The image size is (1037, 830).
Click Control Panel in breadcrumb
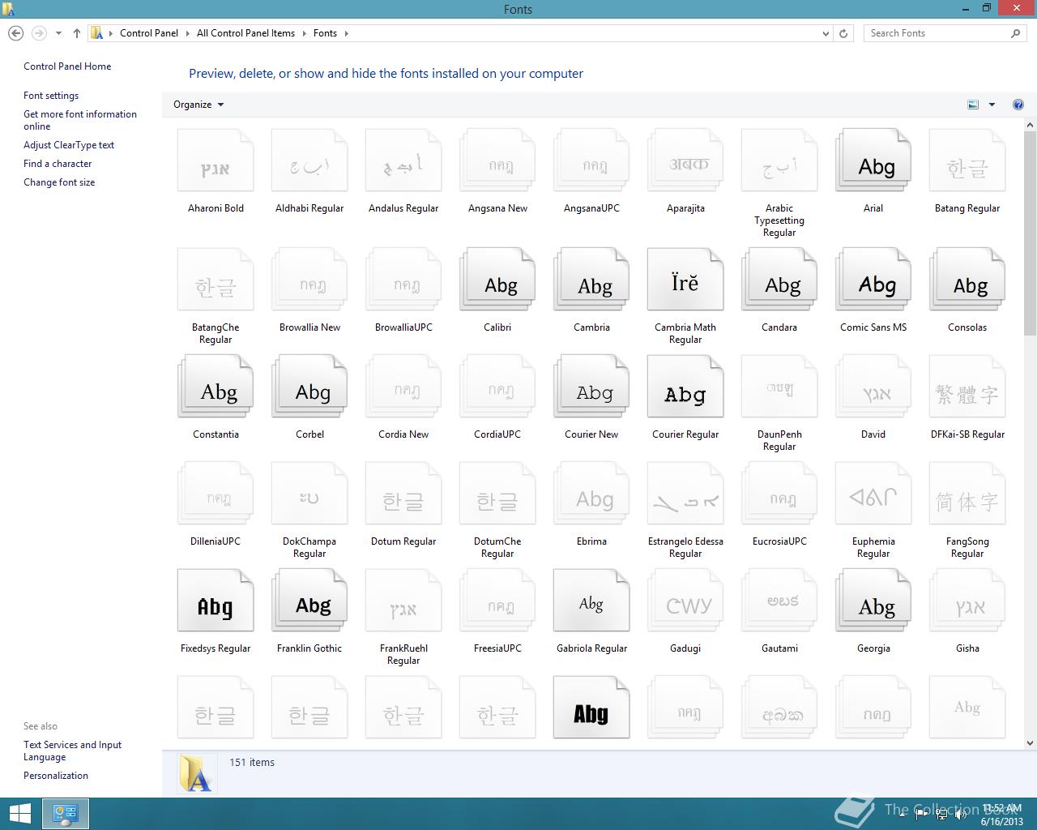point(149,33)
